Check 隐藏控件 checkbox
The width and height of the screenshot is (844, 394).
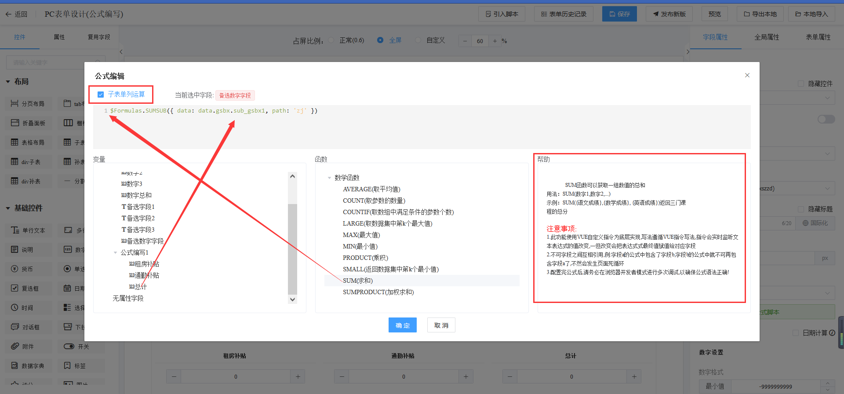[x=801, y=84]
